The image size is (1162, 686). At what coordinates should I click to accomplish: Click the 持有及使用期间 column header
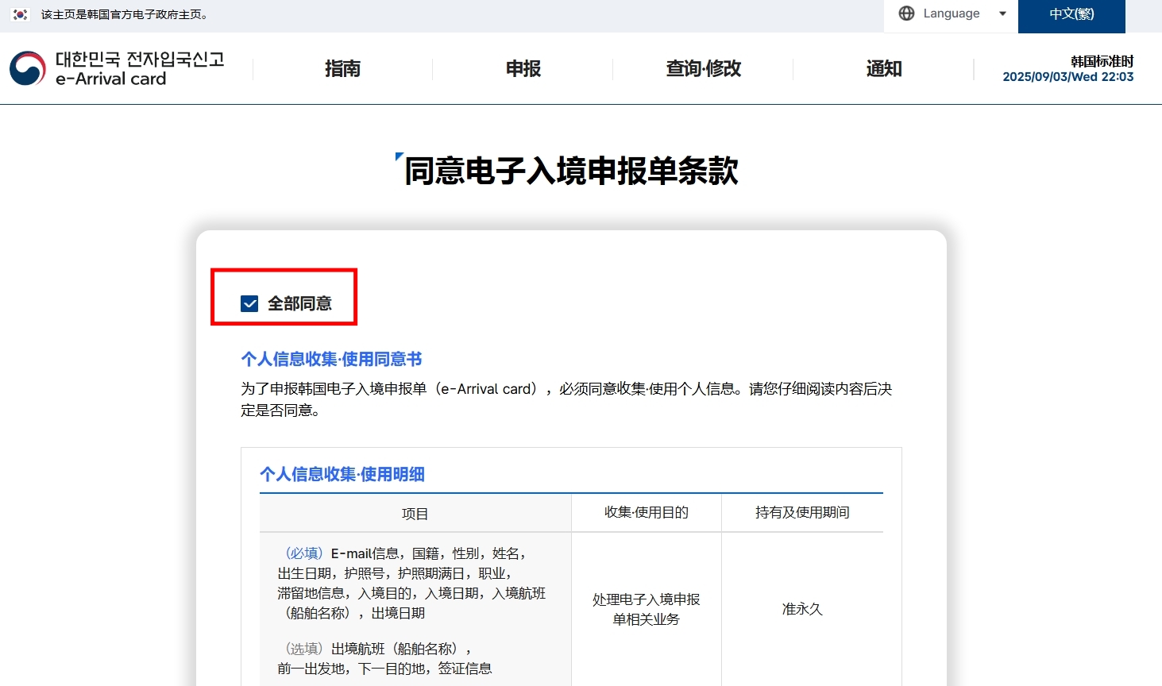click(x=802, y=513)
